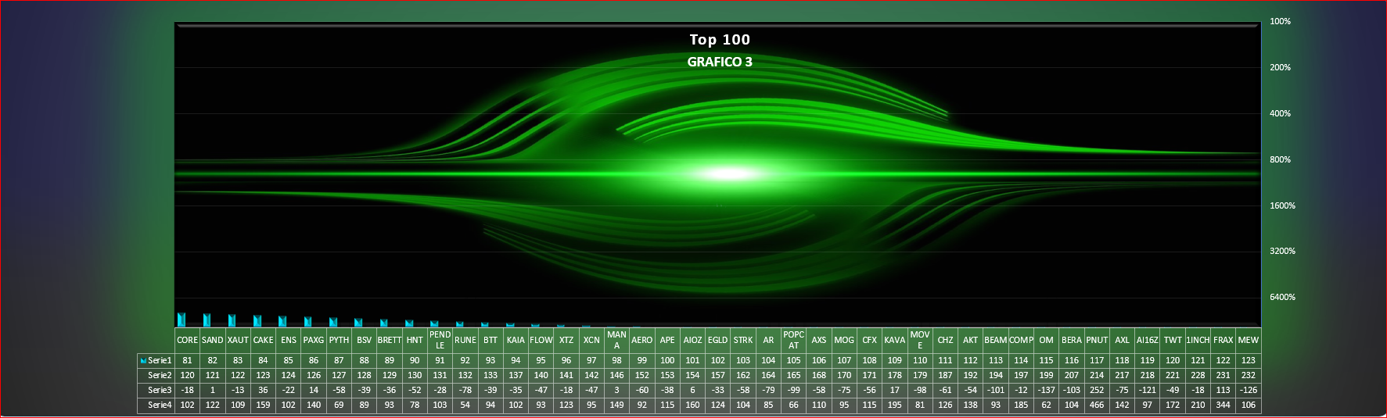This screenshot has height=418, width=1387.
Task: Click the 100% axis label
Action: point(1280,22)
